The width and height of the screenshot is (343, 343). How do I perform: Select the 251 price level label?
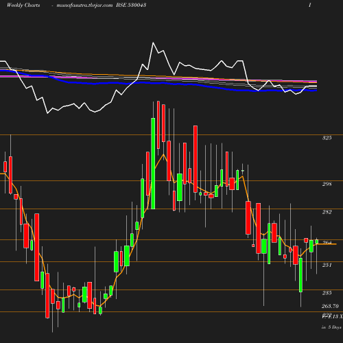pyautogui.click(x=327, y=265)
